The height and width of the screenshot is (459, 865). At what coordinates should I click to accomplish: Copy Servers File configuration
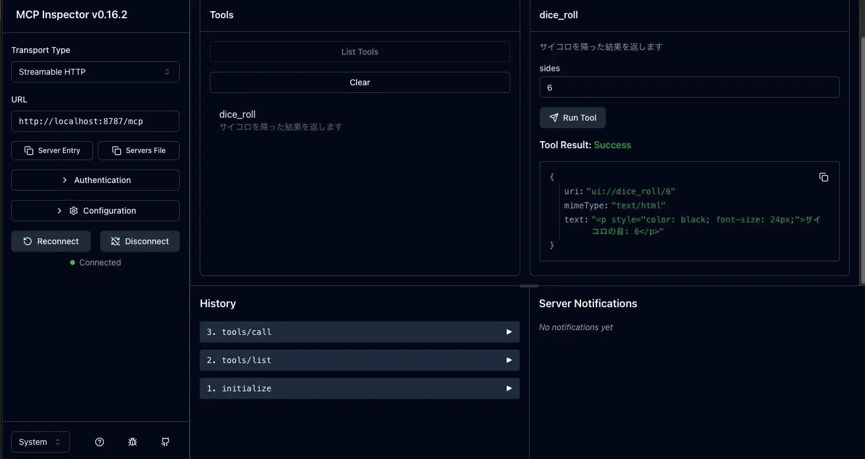pyautogui.click(x=138, y=151)
